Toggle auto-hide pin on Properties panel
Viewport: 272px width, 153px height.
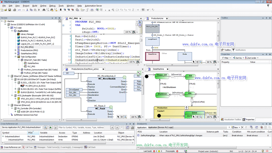267,54
